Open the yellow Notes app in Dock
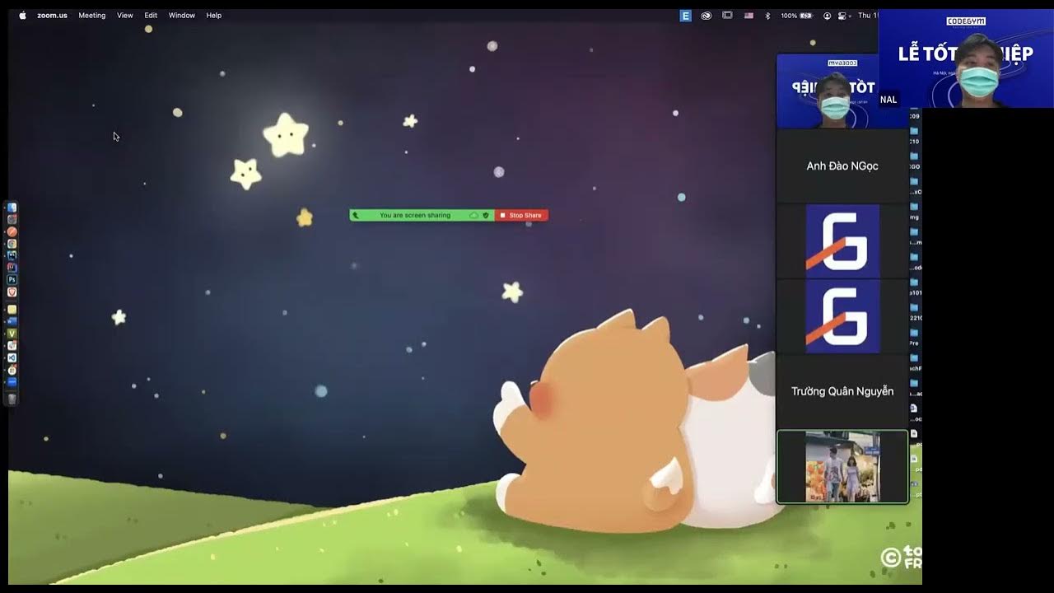 [12, 309]
